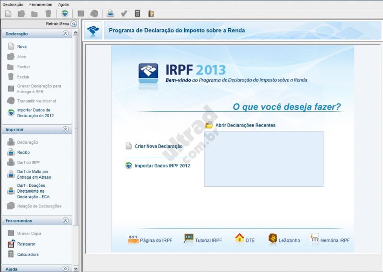Screen dimensions: 383x272
Task: Open Tutorial IRPF blackboard icon
Action: (189, 239)
